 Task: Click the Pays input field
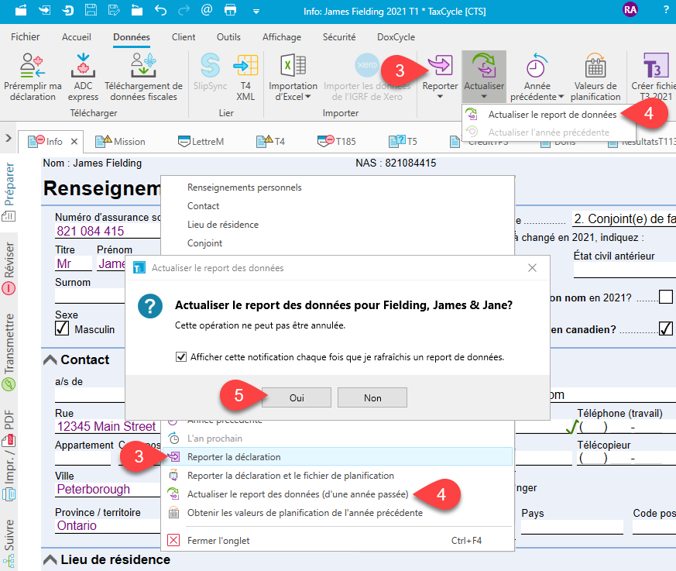click(x=572, y=527)
